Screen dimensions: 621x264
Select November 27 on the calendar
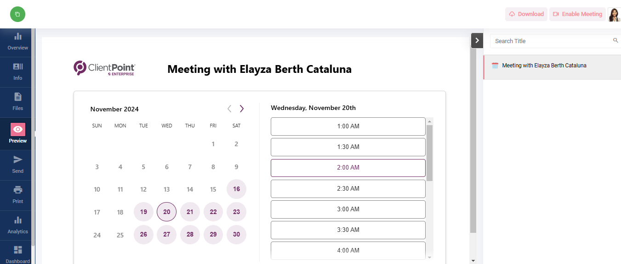pyautogui.click(x=166, y=235)
